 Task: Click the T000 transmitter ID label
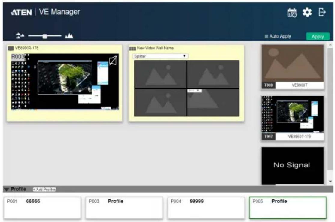(269, 85)
